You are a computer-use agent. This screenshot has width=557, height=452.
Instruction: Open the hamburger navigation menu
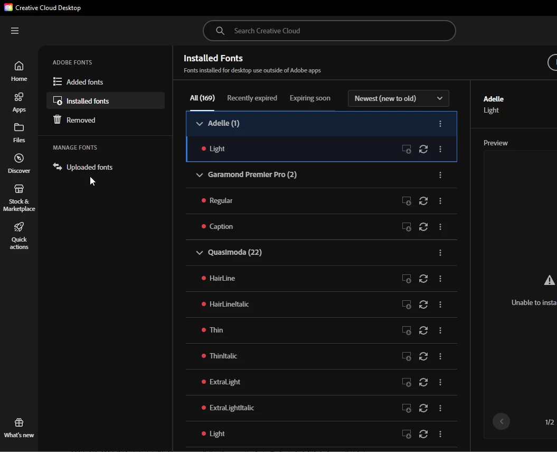point(15,31)
